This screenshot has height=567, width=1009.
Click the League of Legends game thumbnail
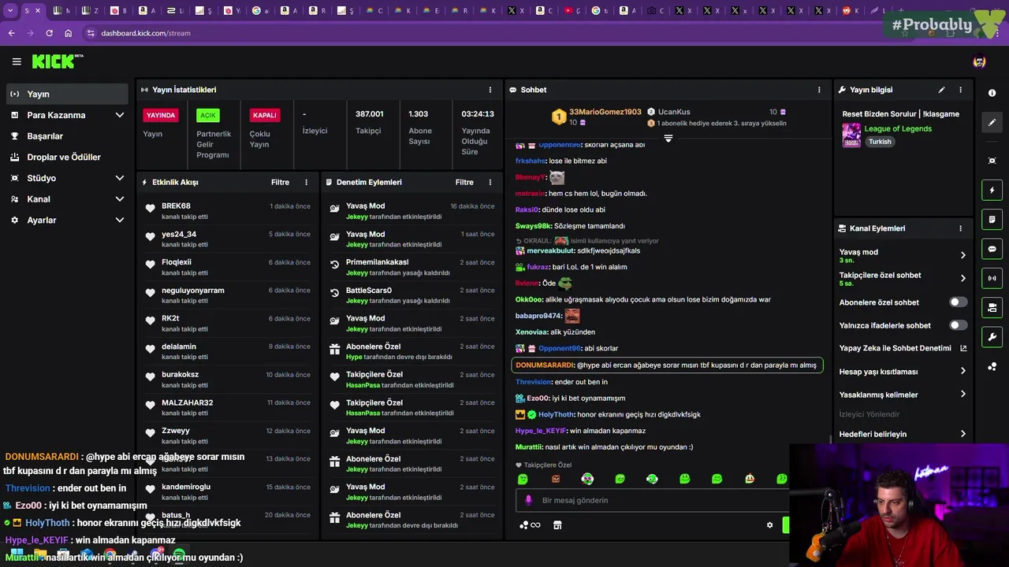pyautogui.click(x=851, y=135)
